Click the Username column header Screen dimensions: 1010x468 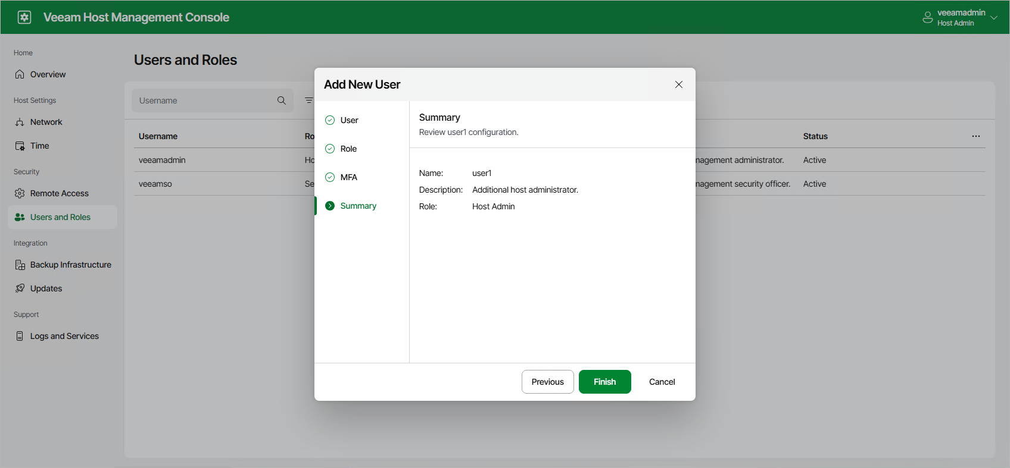coord(158,136)
